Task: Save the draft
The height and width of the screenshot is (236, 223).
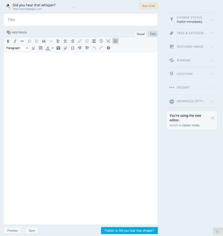Action: pos(32,230)
